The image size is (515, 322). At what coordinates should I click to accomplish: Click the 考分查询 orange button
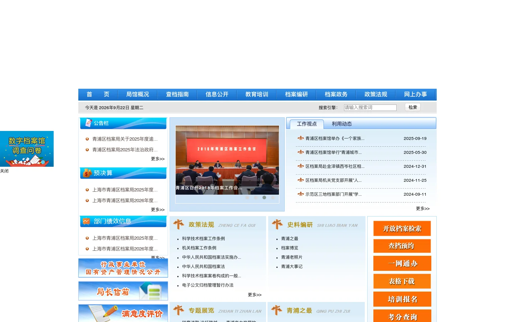point(402,316)
